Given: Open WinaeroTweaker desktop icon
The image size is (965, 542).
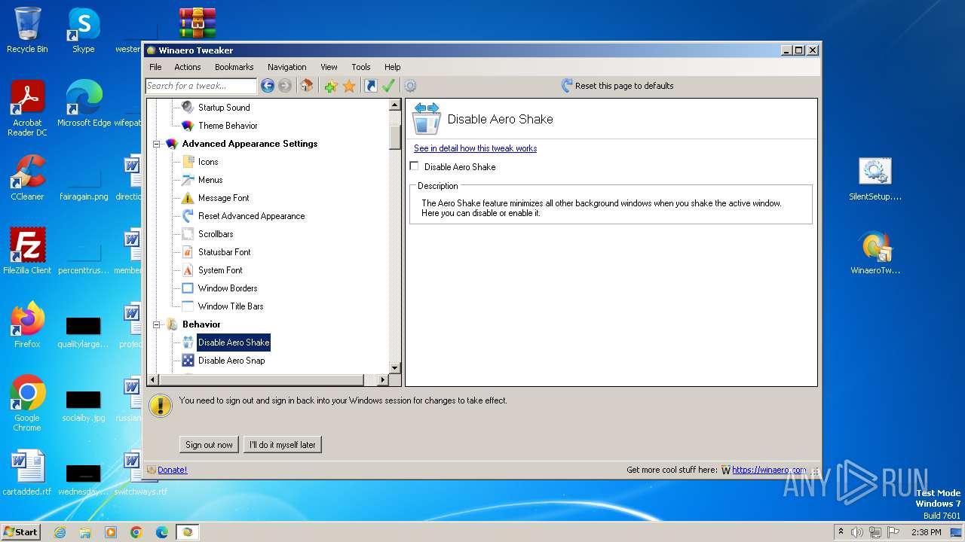Looking at the screenshot, I should pos(875,253).
